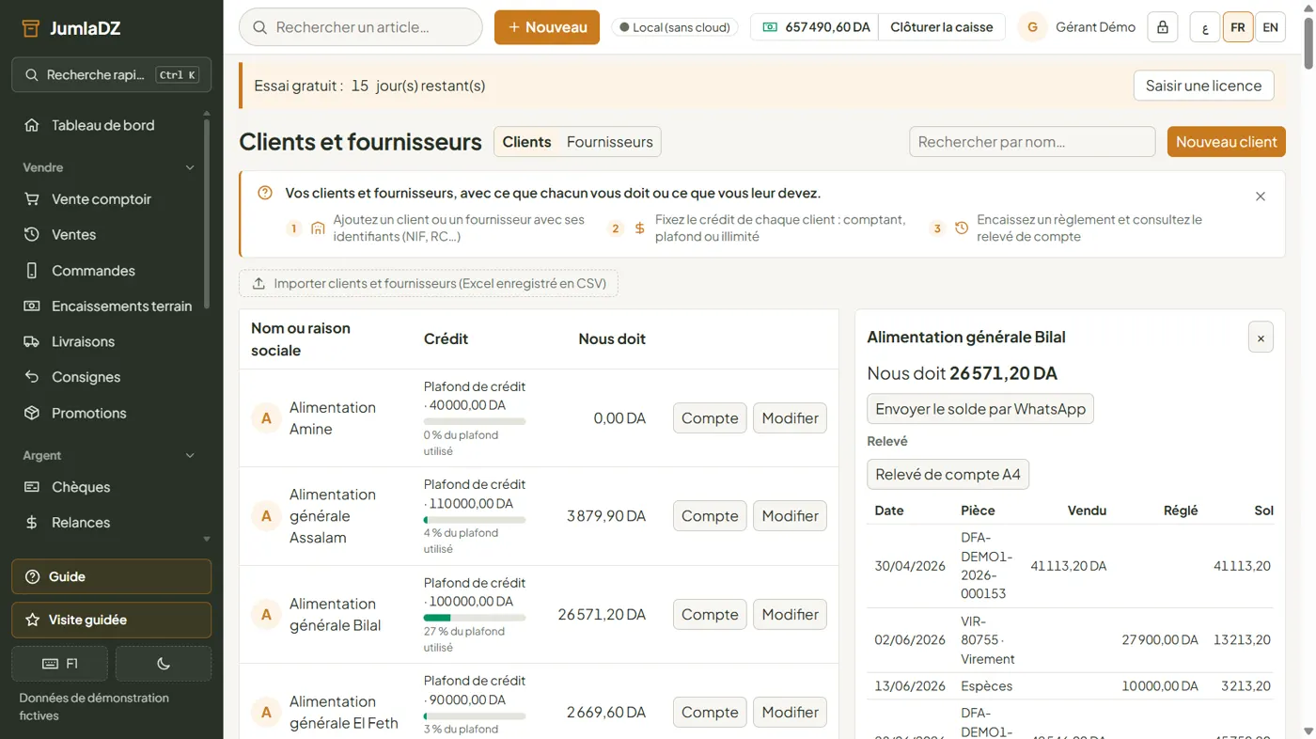Click Envoyer le solde par WhatsApp
The width and height of the screenshot is (1316, 739).
(x=980, y=409)
